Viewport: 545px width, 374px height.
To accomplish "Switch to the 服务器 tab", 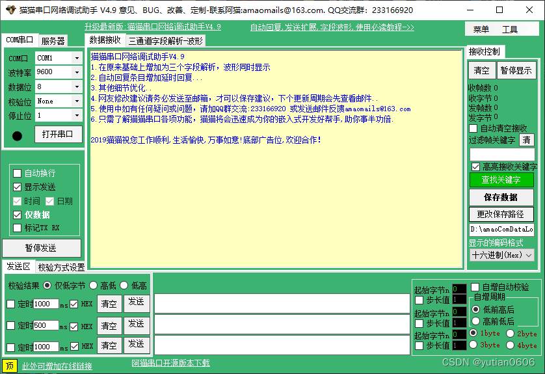I will click(53, 41).
